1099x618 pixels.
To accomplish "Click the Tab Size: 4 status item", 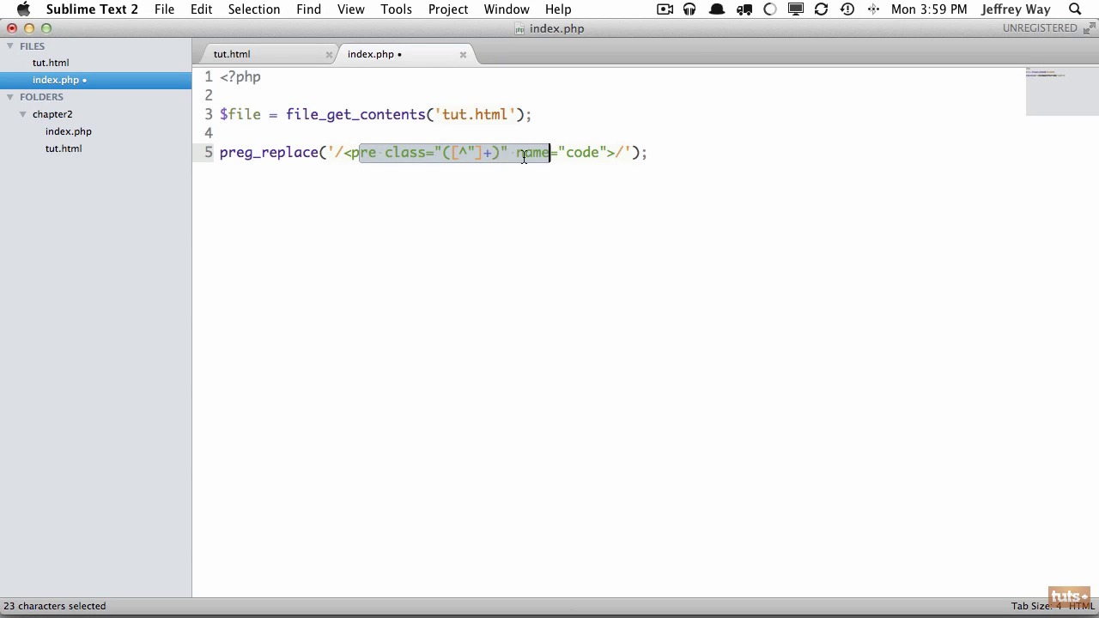I will pos(1036,606).
